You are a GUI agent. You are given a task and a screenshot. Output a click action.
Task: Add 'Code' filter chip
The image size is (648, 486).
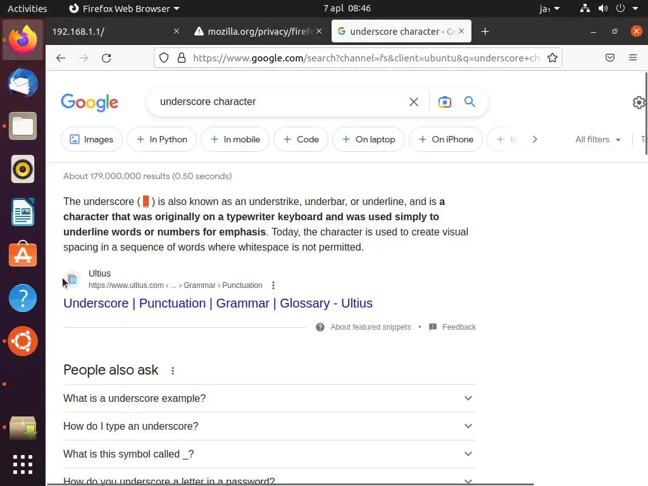pyautogui.click(x=301, y=139)
